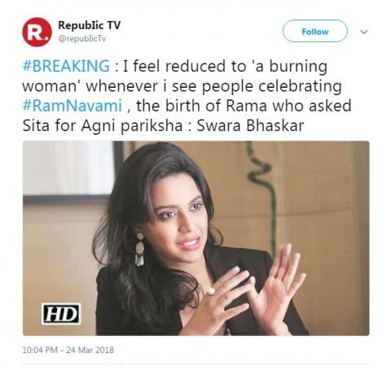Open the Republic TV display name profile
Screen dimensions: 391x366
(90, 25)
